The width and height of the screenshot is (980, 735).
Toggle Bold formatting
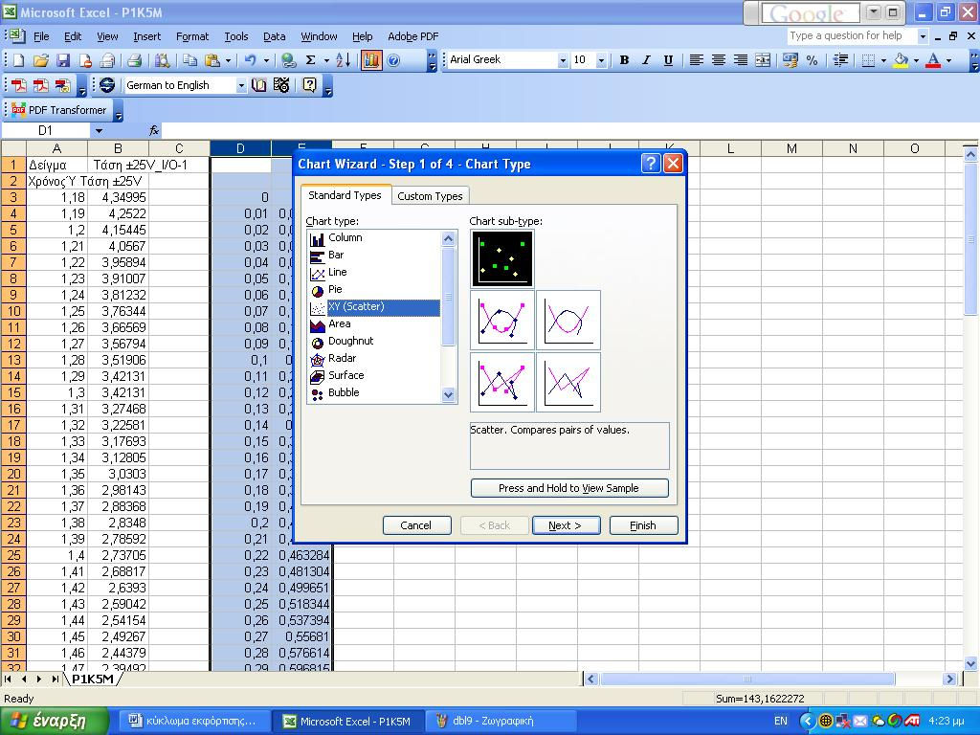pyautogui.click(x=624, y=60)
